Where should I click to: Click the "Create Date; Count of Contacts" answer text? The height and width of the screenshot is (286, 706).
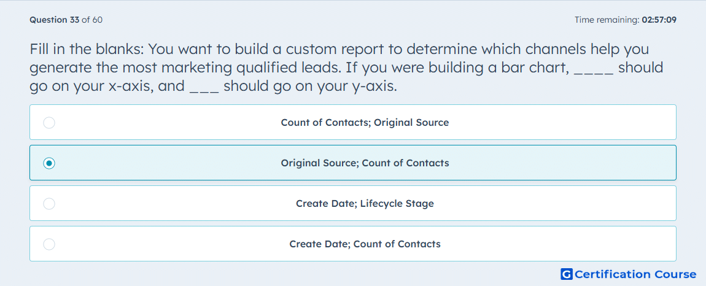click(x=365, y=244)
